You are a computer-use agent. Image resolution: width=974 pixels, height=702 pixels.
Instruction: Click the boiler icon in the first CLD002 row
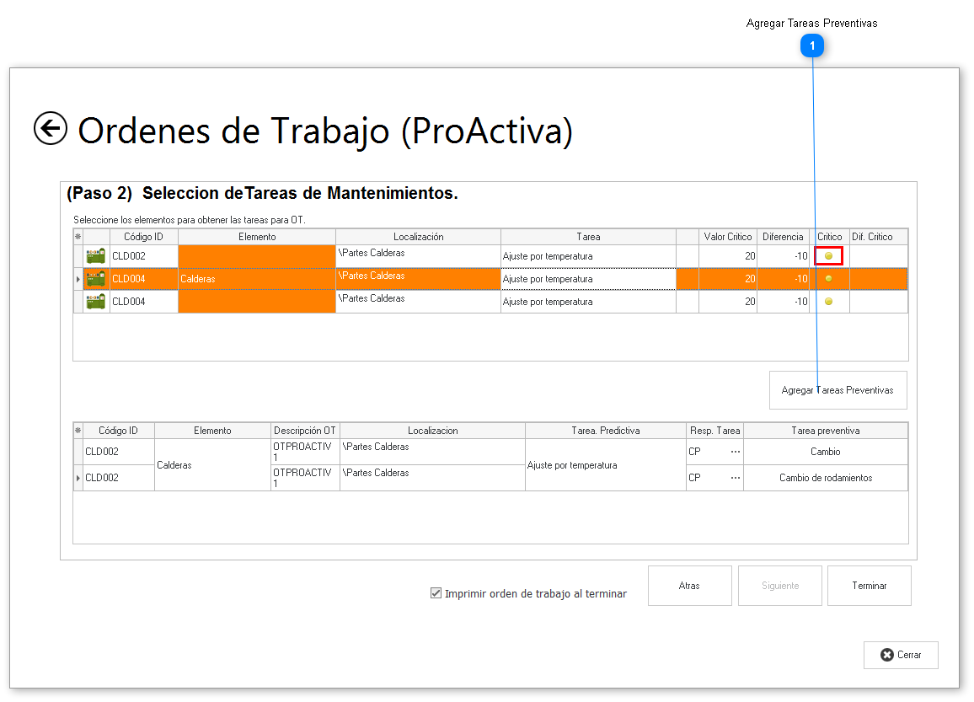click(x=96, y=256)
